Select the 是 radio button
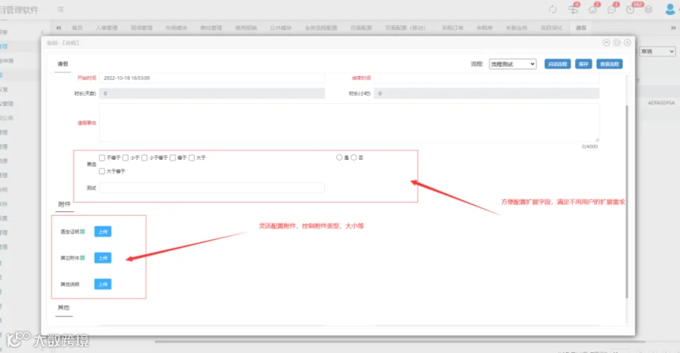The width and height of the screenshot is (680, 353). pos(339,158)
